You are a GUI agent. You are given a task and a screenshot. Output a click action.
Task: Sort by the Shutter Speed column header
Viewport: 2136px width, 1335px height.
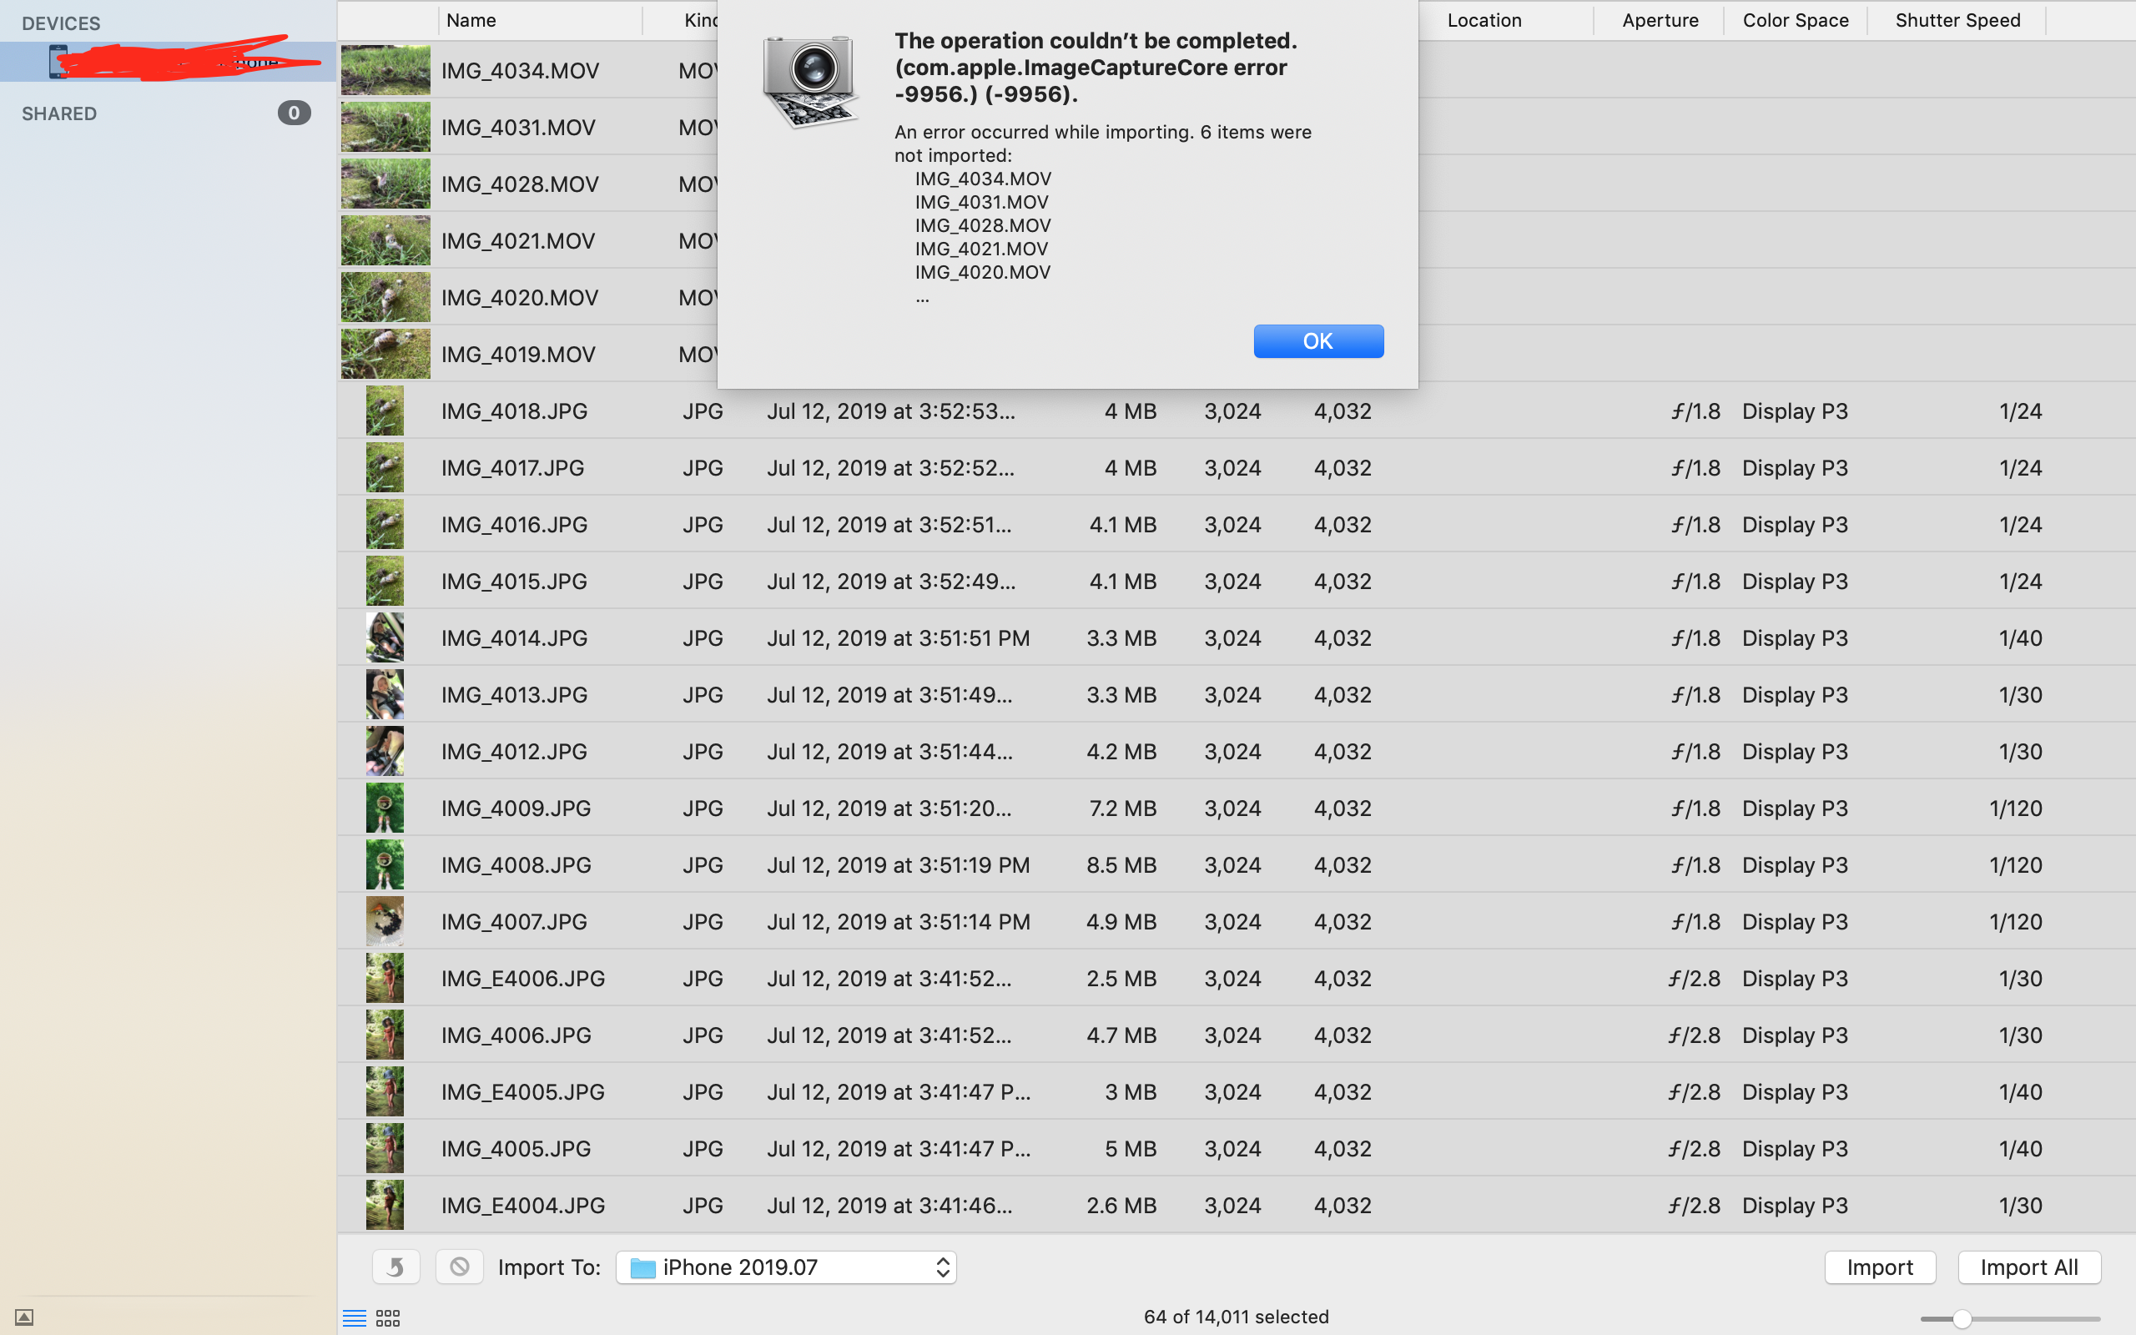click(x=1957, y=20)
